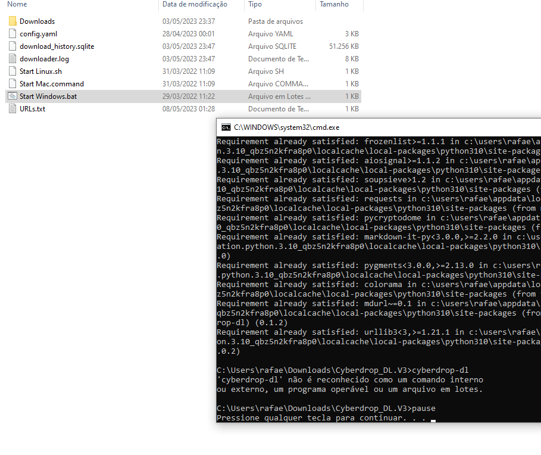Viewport: 541px width, 455px height.
Task: Click date 08/05/2023 01:28 of URLs.txt
Action: click(x=189, y=109)
